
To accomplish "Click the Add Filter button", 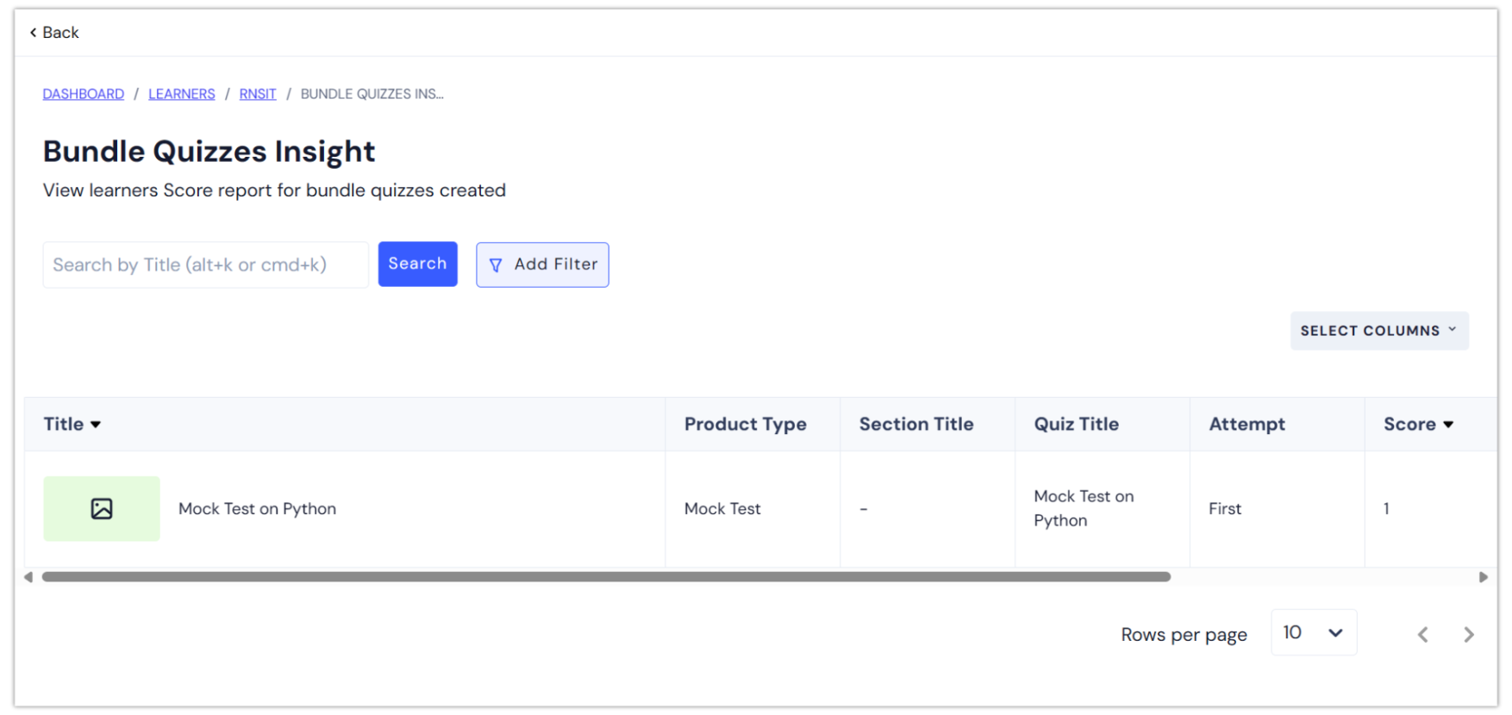I will tap(542, 264).
